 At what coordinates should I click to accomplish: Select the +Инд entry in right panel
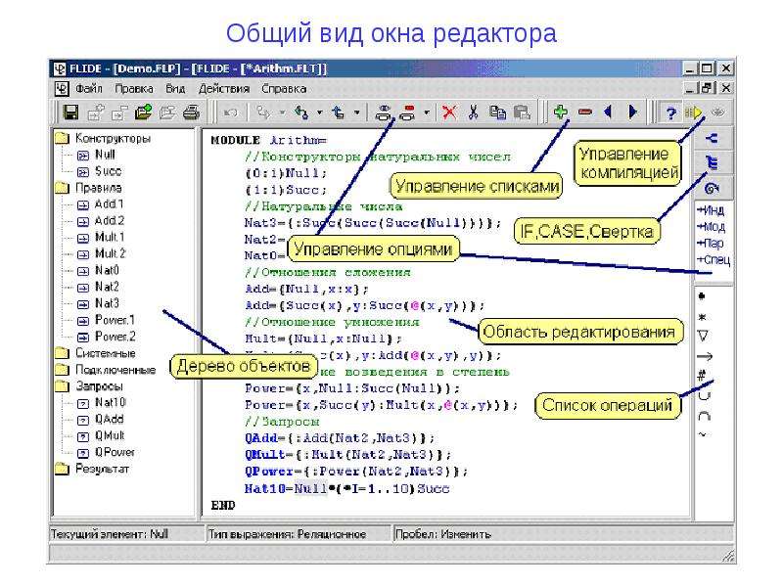point(712,210)
